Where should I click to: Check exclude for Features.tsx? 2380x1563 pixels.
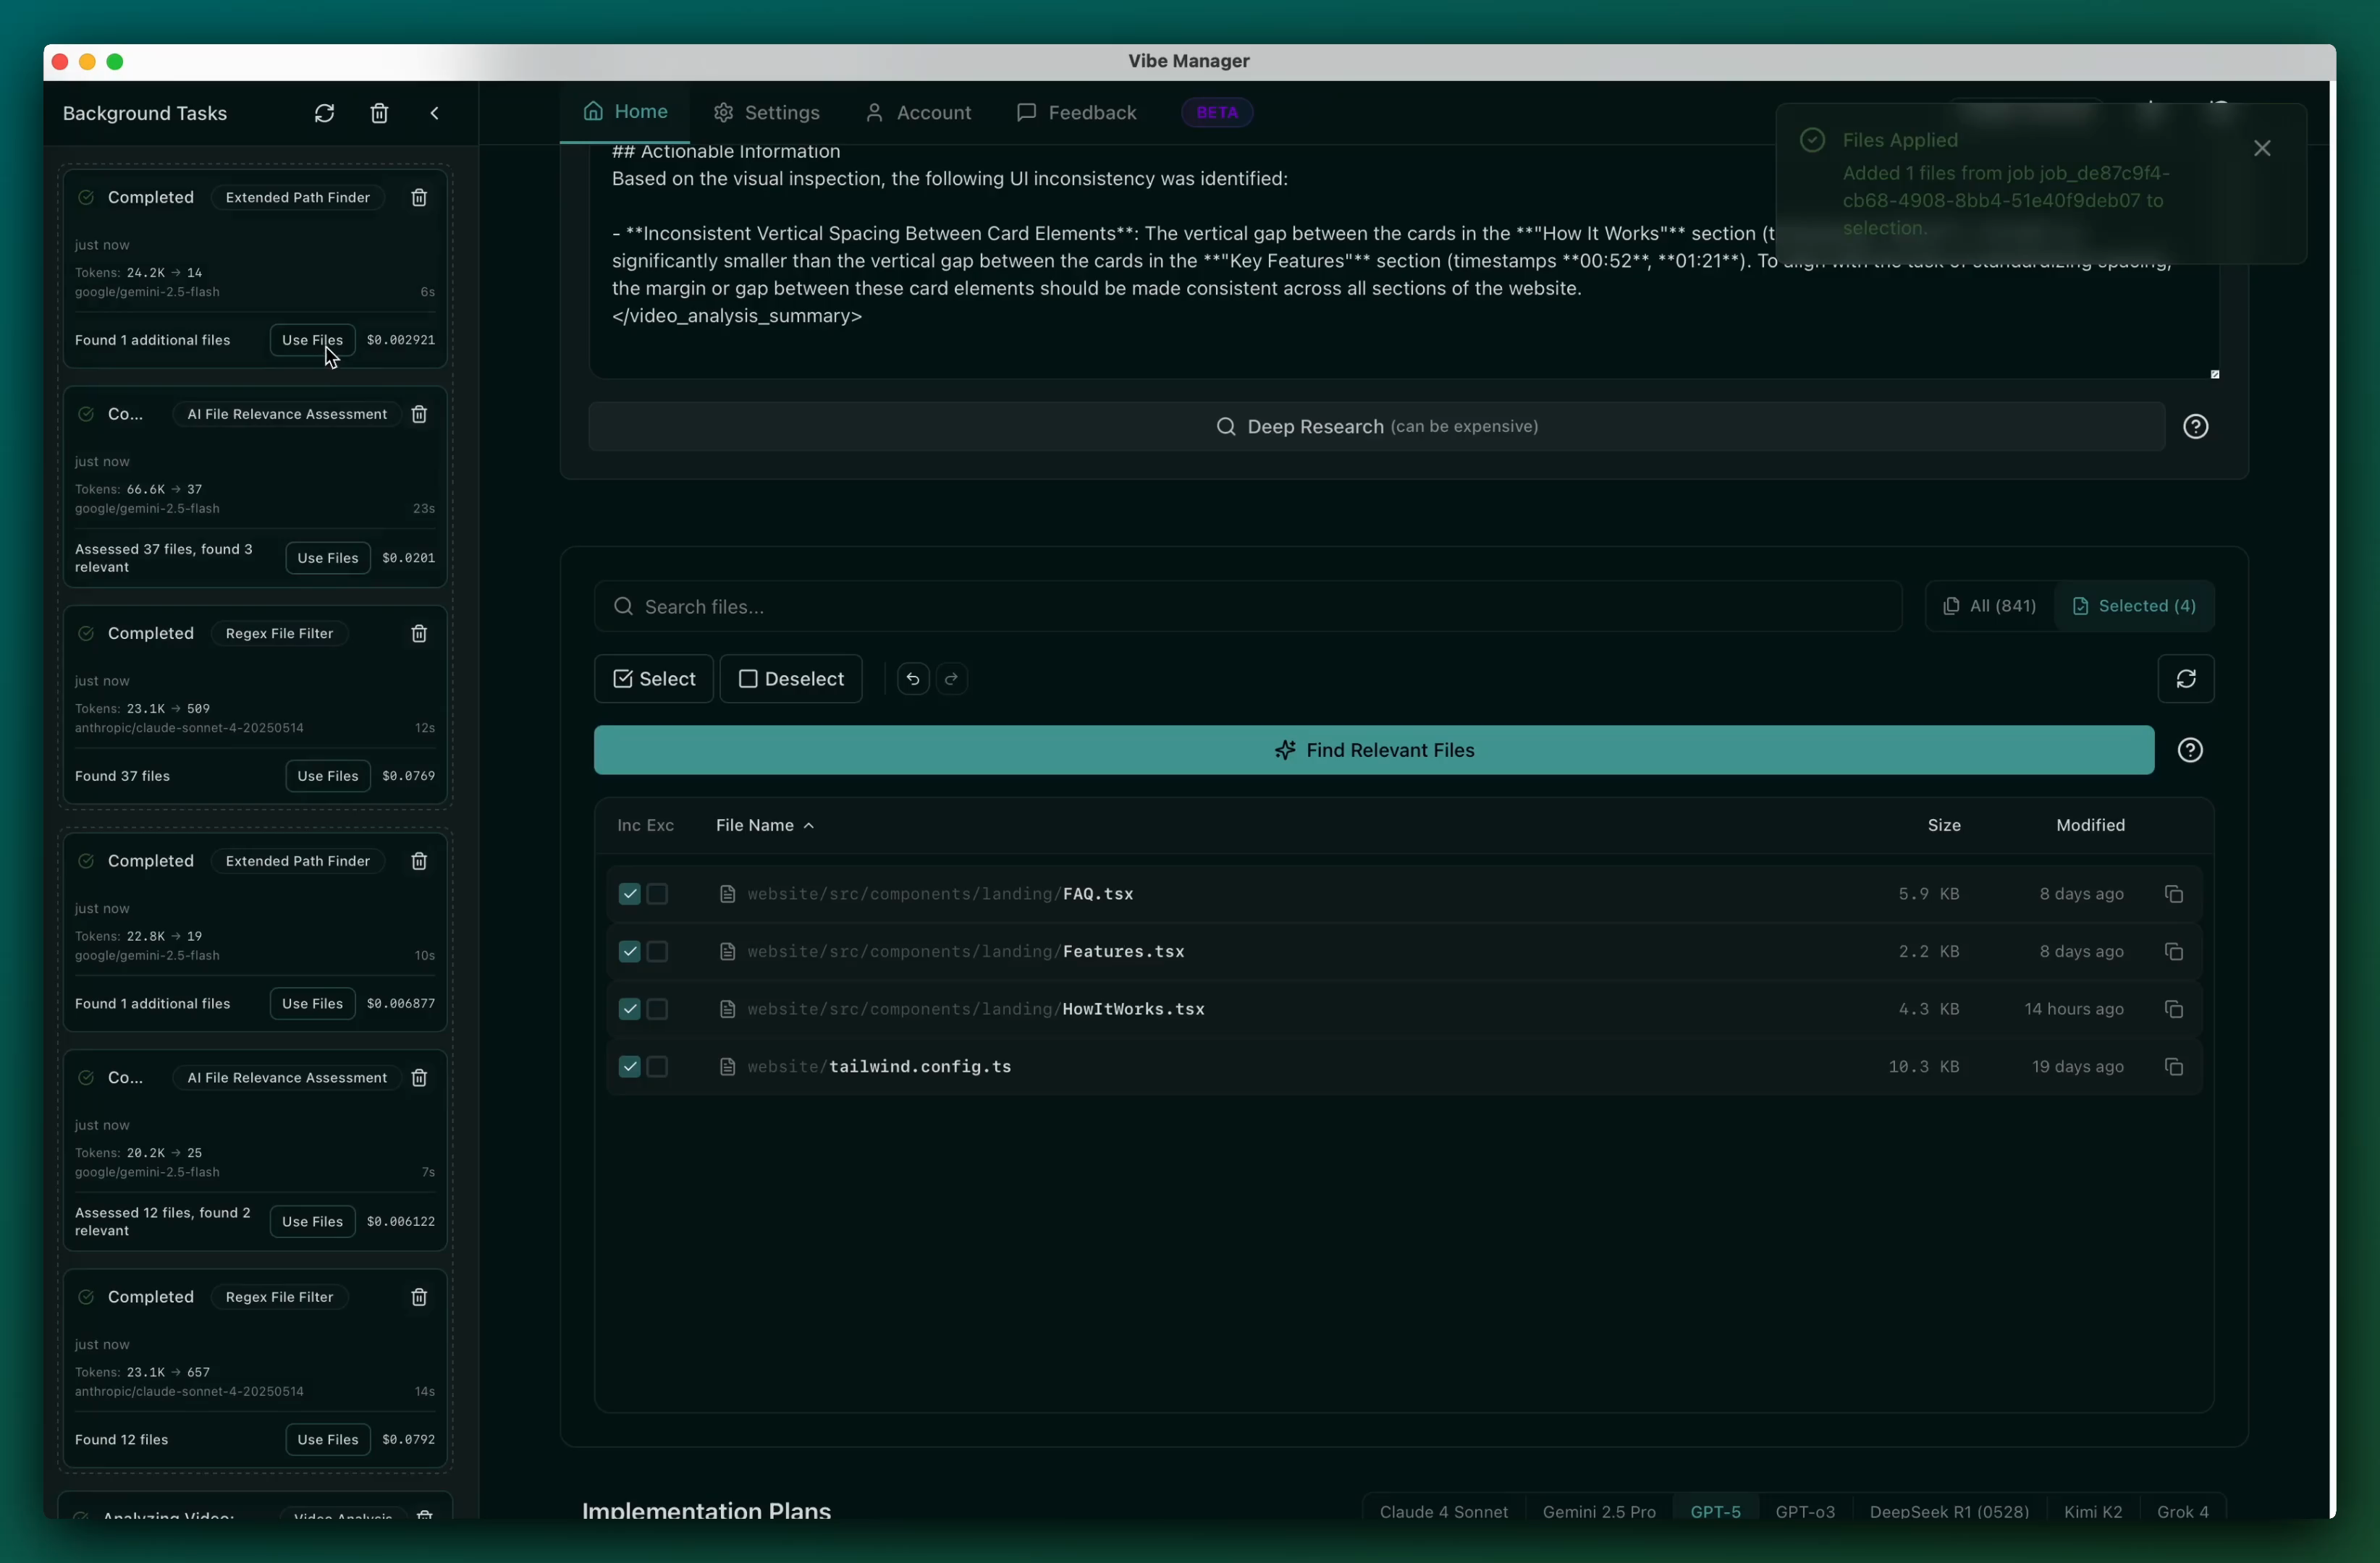point(657,952)
